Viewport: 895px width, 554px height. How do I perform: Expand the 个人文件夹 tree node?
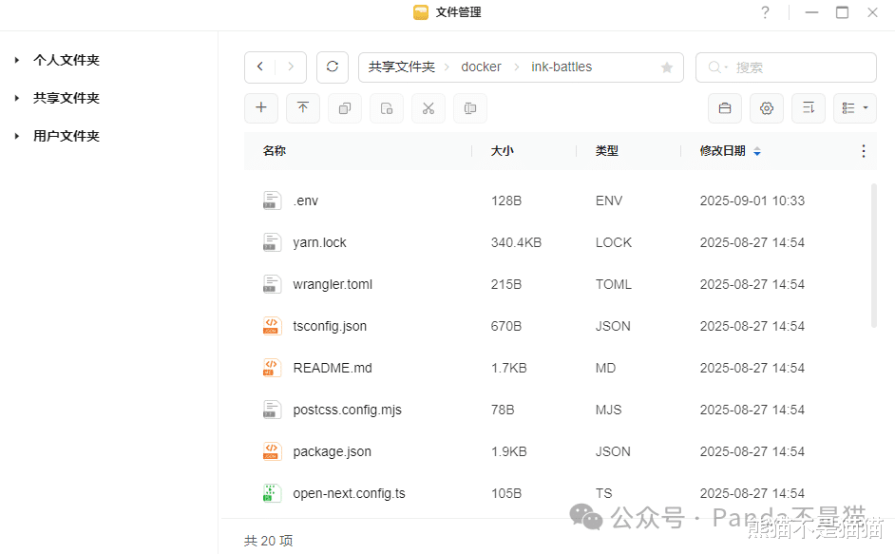tap(17, 60)
